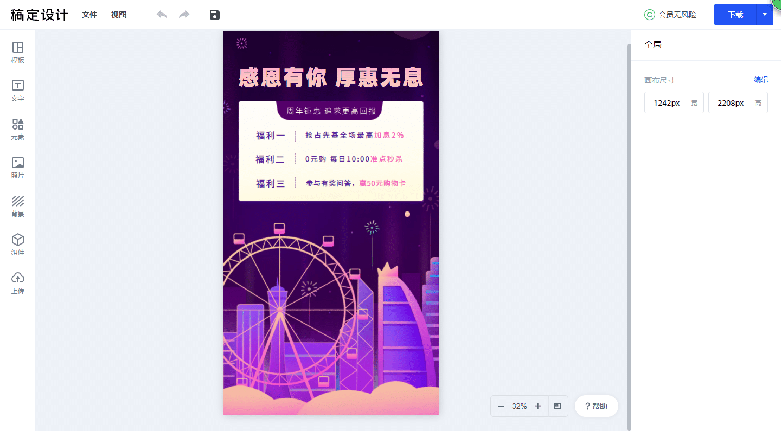This screenshot has height=431, width=781.
Task: Open the 模板 templates panel
Action: (x=17, y=53)
